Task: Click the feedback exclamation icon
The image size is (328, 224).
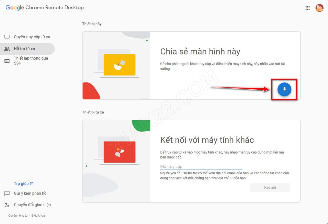Action: pos(7,194)
